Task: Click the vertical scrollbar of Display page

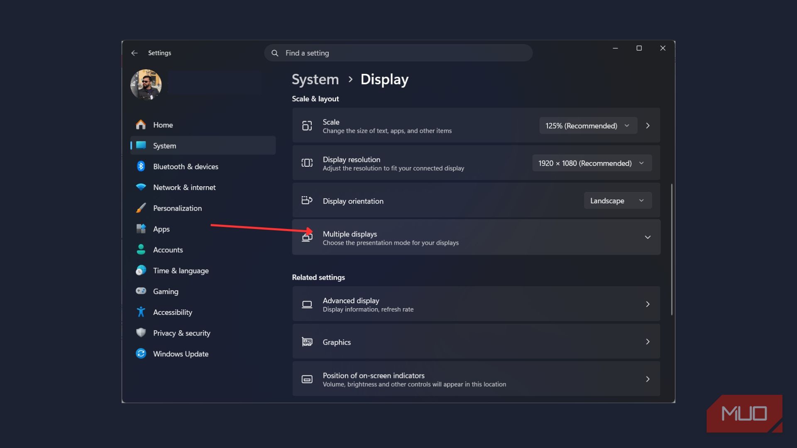Action: click(671, 249)
